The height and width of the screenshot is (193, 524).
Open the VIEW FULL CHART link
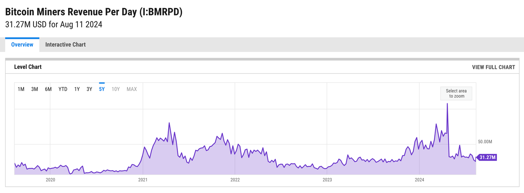tap(493, 67)
